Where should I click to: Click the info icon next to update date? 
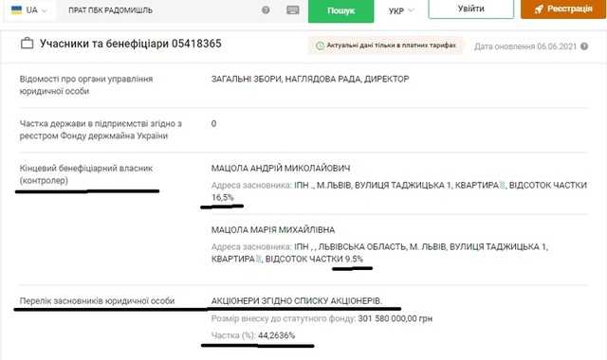tap(584, 46)
